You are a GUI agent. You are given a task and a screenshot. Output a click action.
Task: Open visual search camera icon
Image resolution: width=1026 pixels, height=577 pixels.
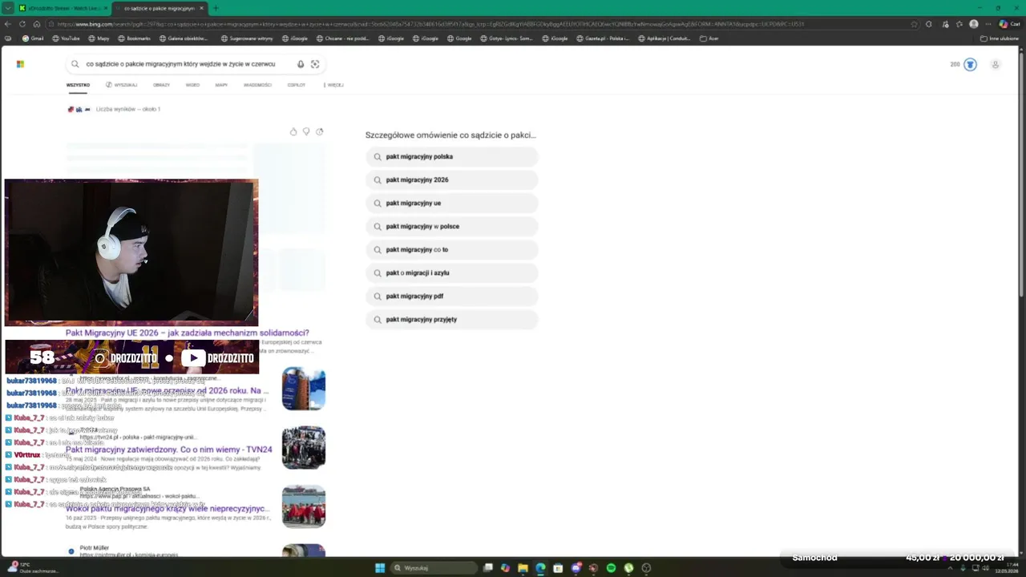tap(315, 64)
